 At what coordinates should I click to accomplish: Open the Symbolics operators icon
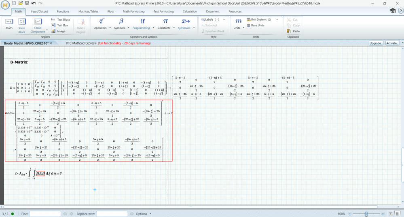186,21
